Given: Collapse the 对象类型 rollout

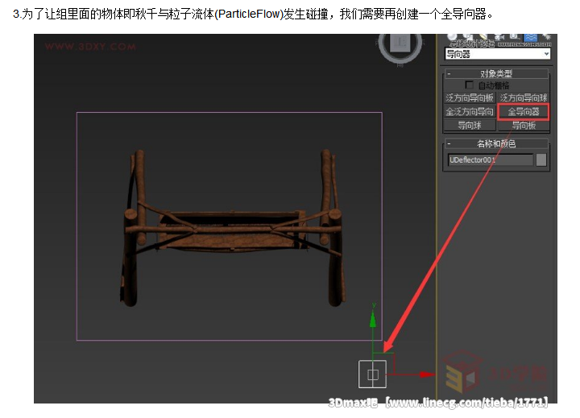Looking at the screenshot, I should pos(496,73).
